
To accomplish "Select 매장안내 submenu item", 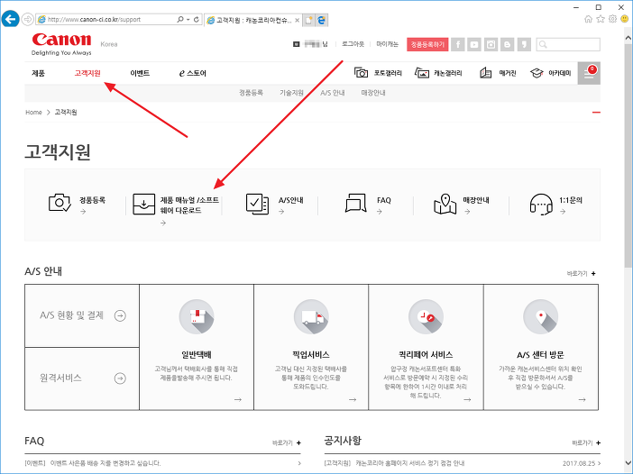I will point(373,93).
